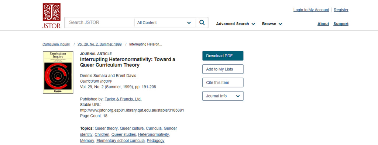Open the Taylor & Francis, Ltd. publisher link

123,99
